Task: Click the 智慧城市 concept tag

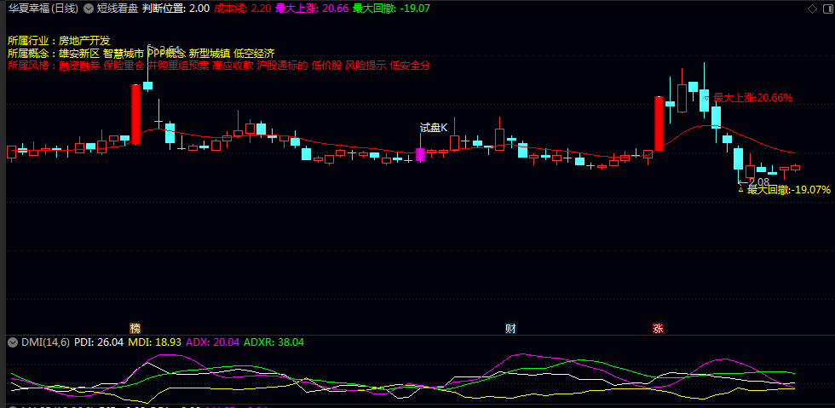Action: 123,54
